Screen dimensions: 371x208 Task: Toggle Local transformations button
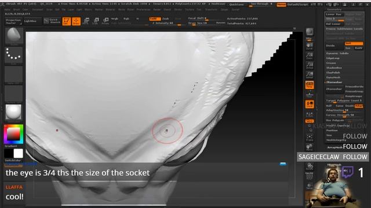(310, 104)
